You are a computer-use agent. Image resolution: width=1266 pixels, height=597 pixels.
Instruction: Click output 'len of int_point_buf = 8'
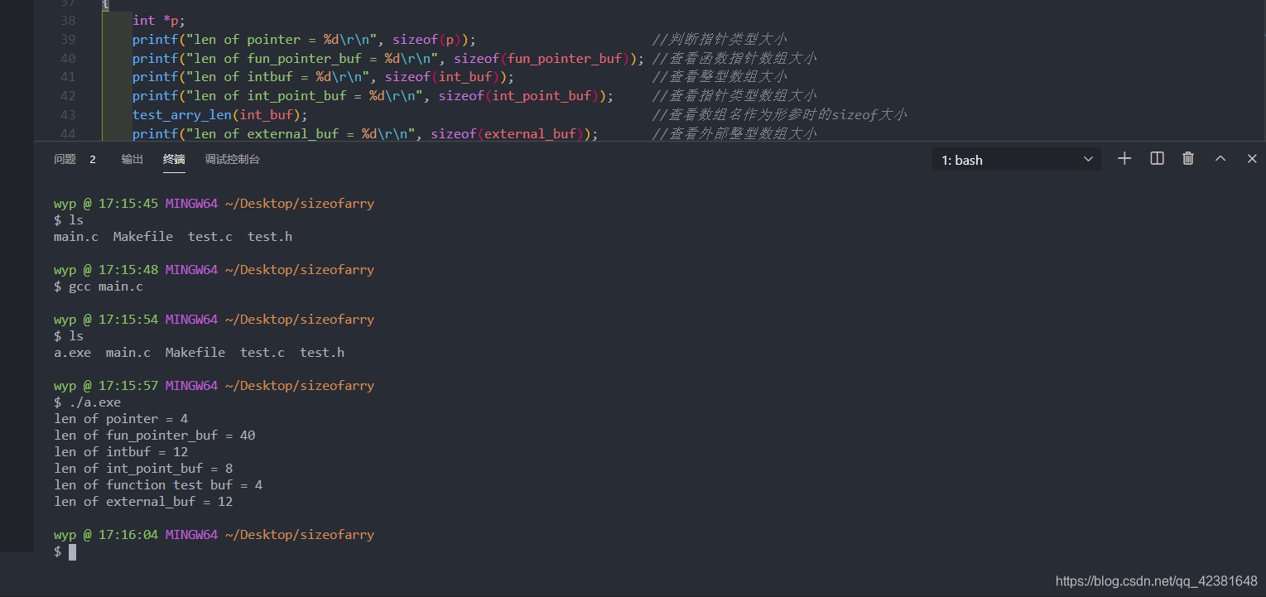point(143,469)
